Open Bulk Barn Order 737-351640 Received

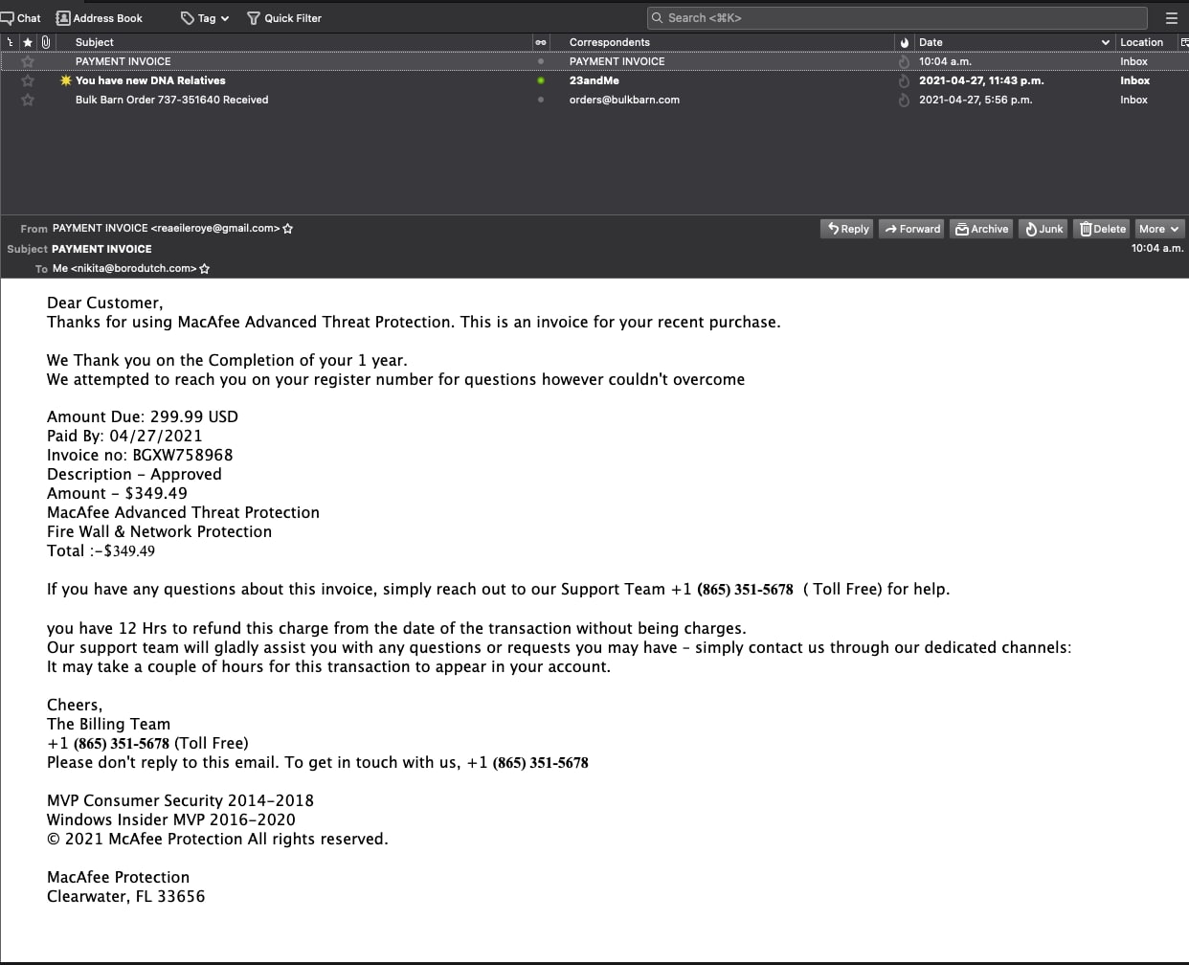tap(171, 100)
